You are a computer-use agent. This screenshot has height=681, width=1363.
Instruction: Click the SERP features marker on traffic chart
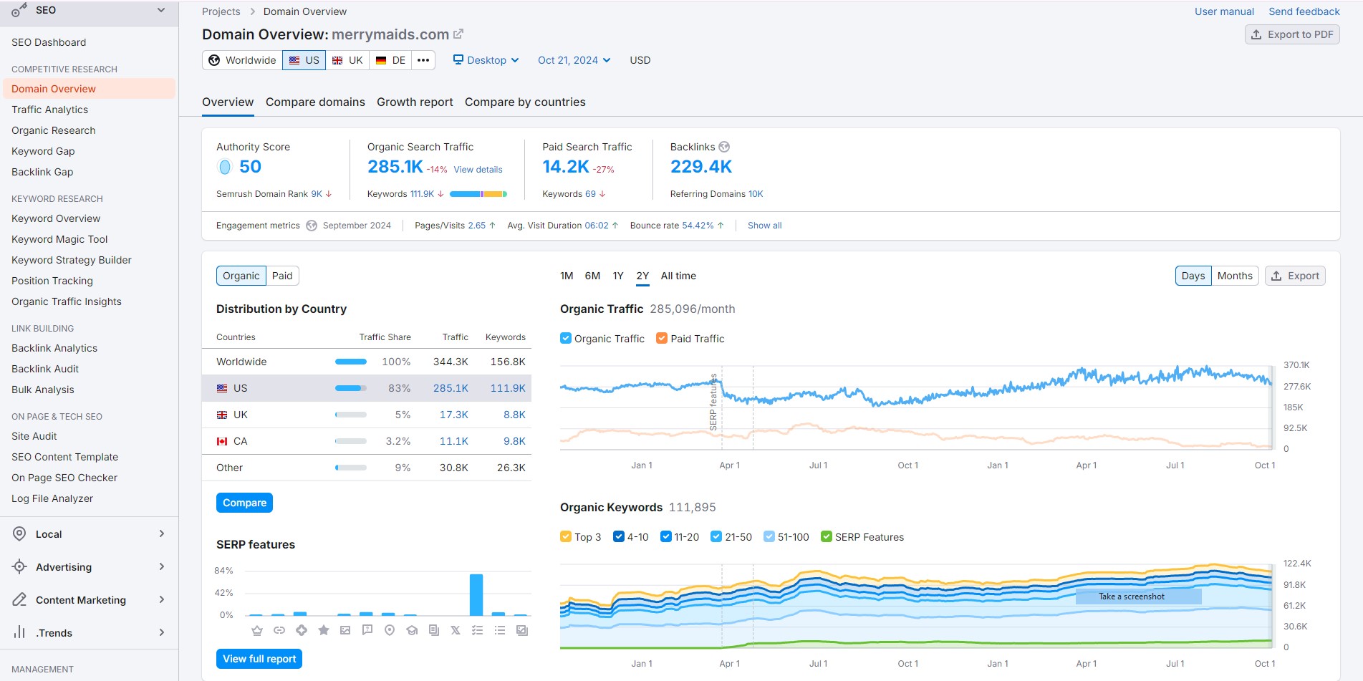click(713, 402)
